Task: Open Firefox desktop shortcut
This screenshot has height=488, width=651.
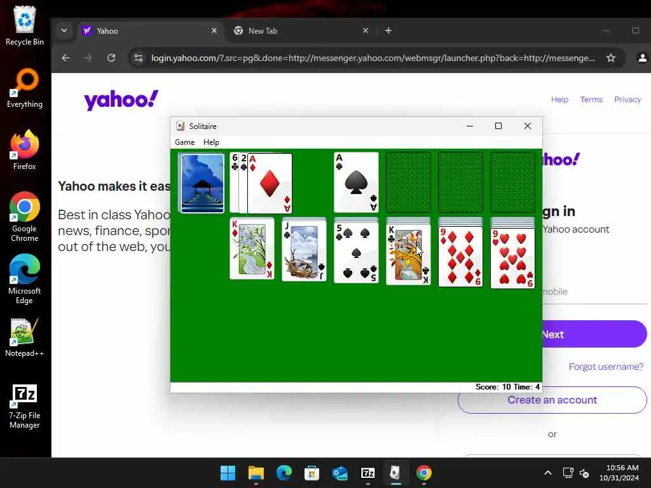Action: pos(25,150)
